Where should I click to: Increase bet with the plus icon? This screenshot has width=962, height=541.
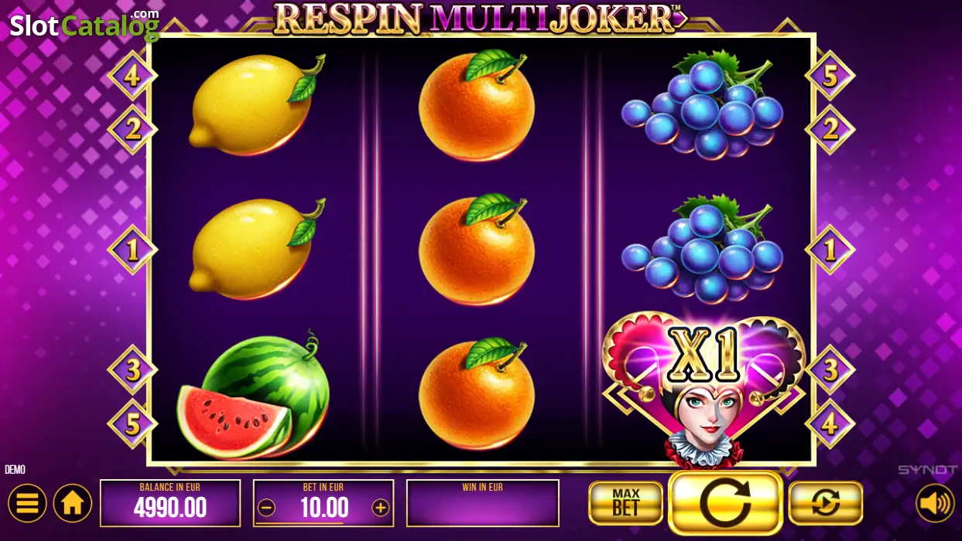coord(380,508)
